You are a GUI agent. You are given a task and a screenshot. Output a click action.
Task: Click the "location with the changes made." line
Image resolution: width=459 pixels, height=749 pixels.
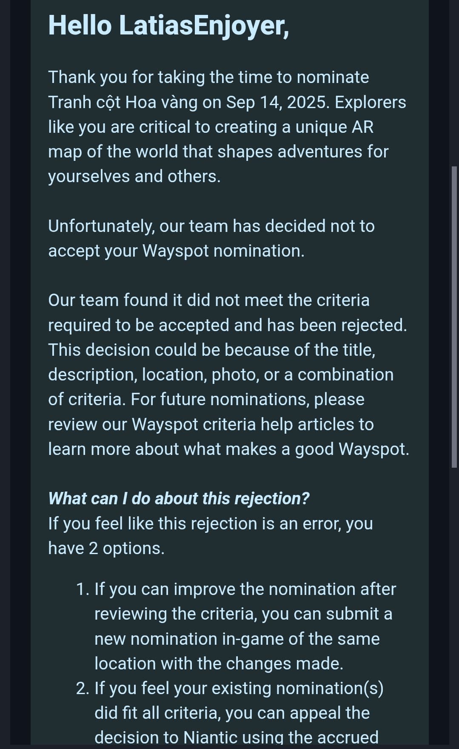[x=219, y=663]
